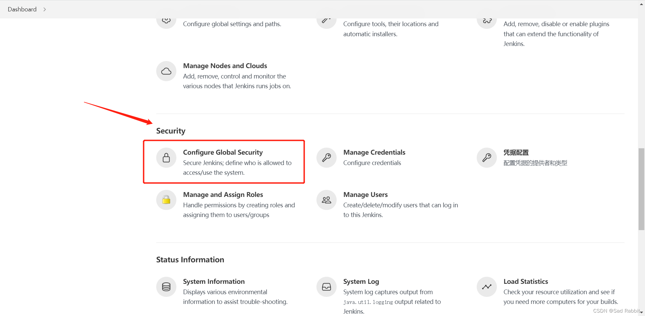Click the vertical scrollbar thumb
Screen dimensions: 645x316
tap(641, 189)
